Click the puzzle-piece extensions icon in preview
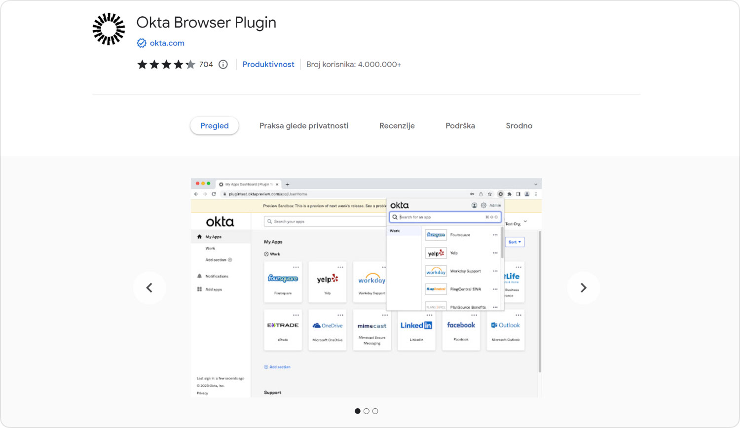The width and height of the screenshot is (740, 428). coord(510,194)
